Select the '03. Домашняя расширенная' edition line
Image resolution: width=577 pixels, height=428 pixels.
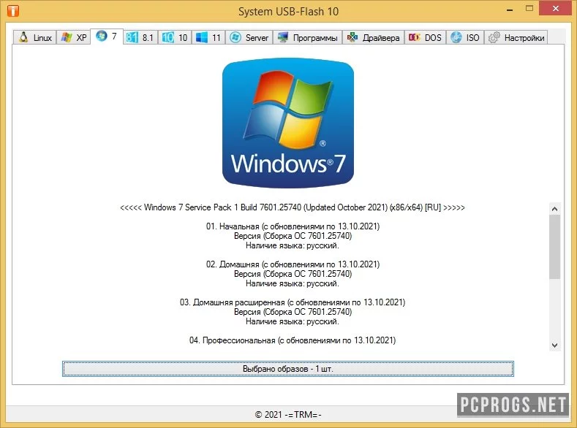293,302
